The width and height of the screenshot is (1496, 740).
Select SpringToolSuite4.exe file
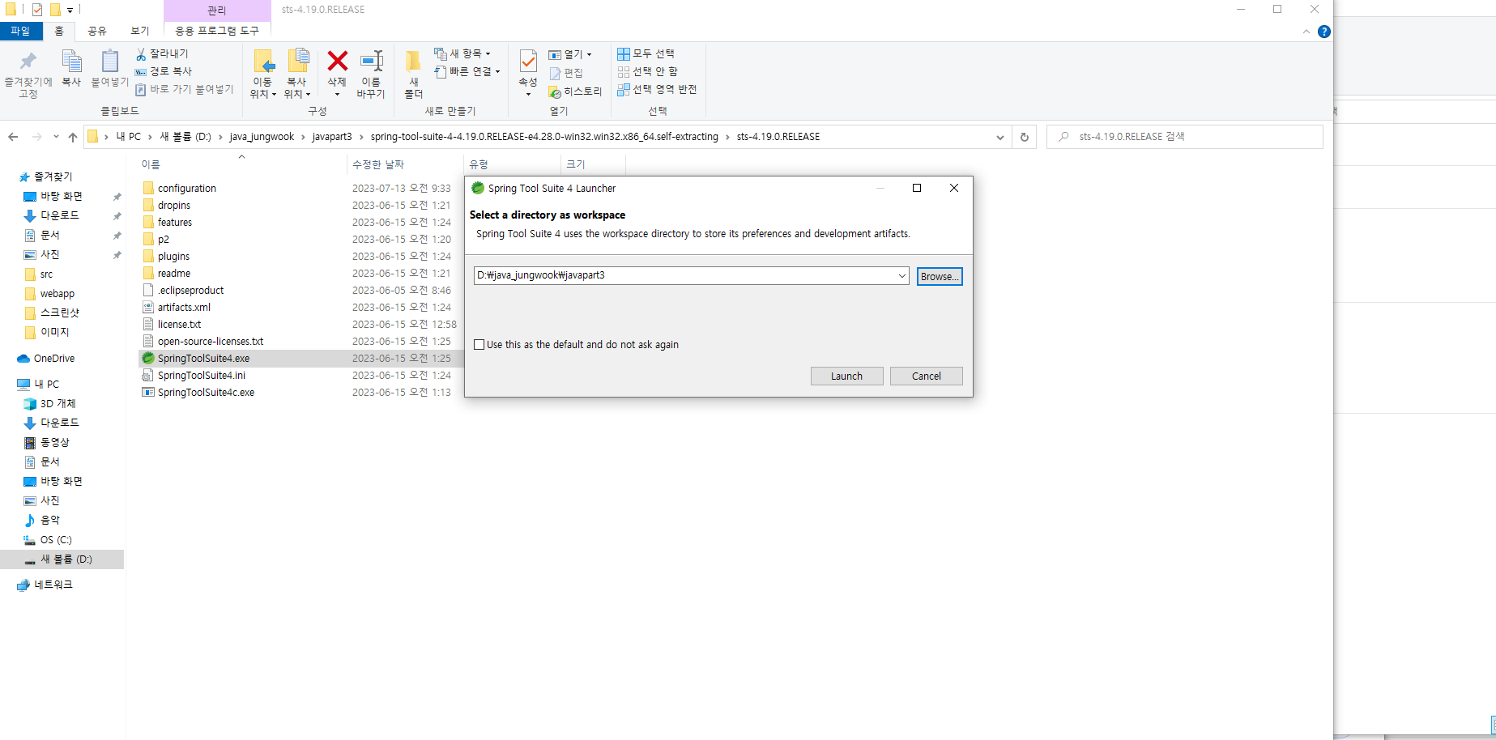[203, 358]
